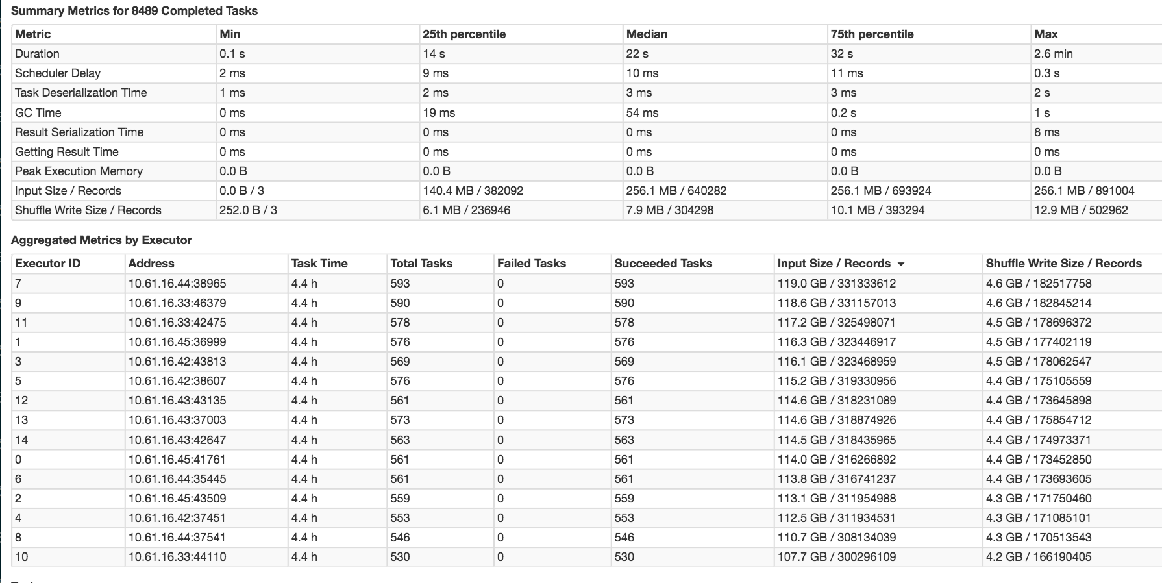Click the Aggregated Metrics by Executor heading
Image resolution: width=1162 pixels, height=583 pixels.
[x=101, y=240]
